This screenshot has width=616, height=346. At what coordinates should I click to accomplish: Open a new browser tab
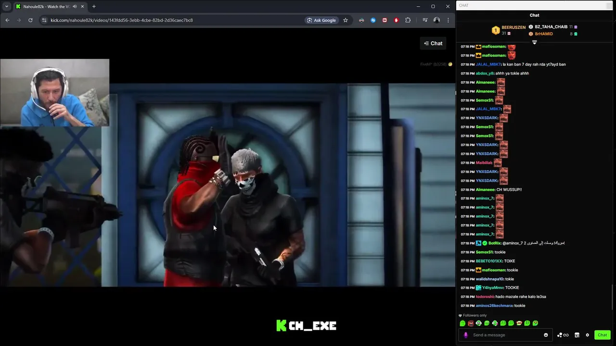tap(94, 6)
